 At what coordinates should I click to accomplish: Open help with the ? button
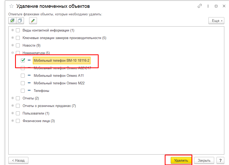tap(220, 160)
